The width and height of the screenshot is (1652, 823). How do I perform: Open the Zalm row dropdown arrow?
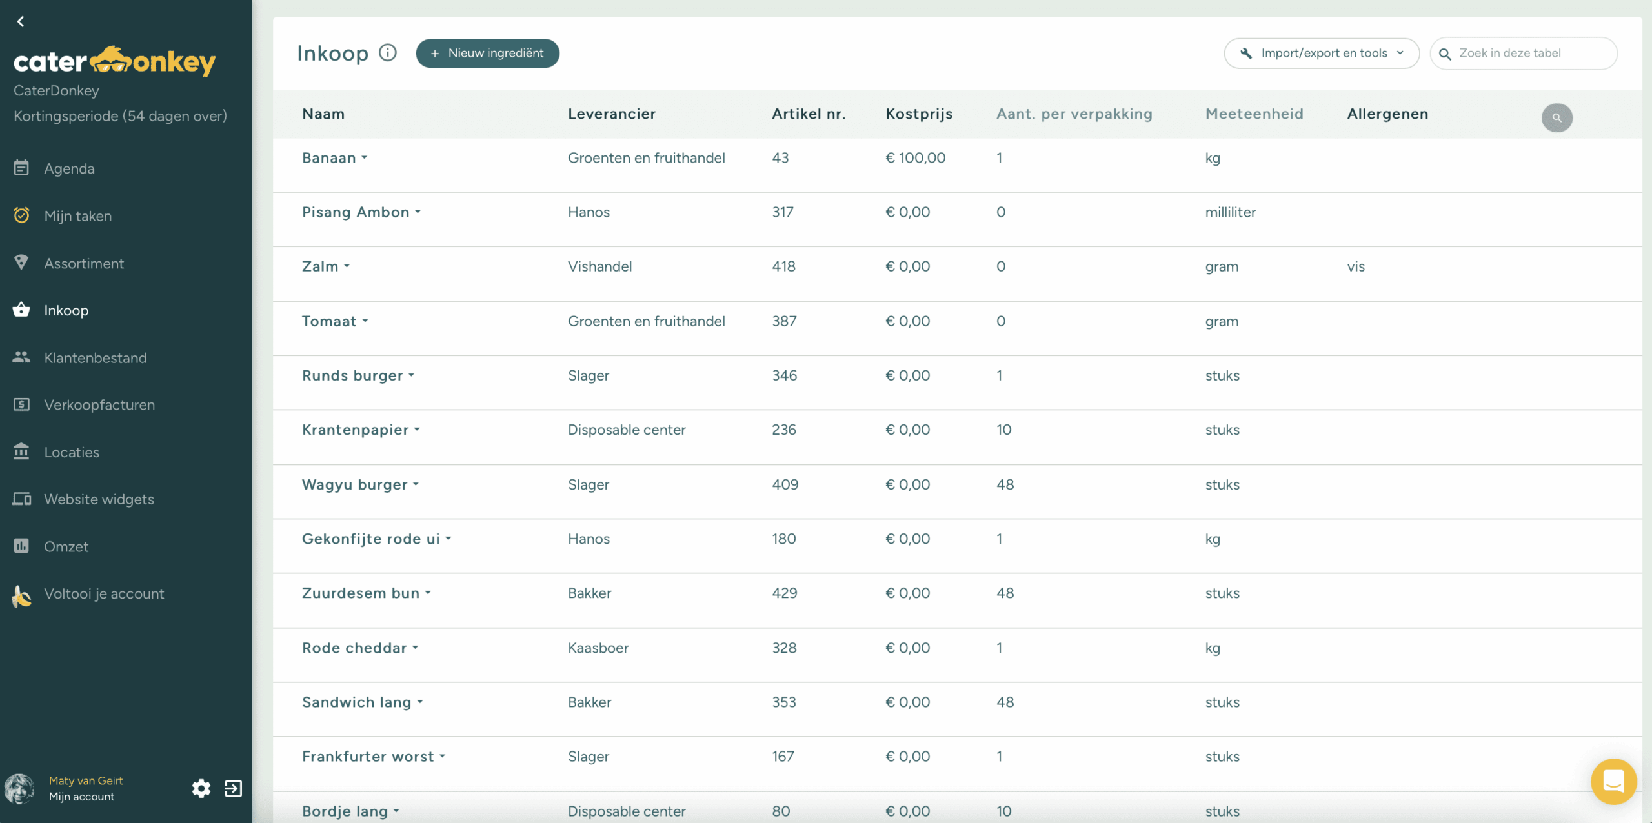pos(347,266)
